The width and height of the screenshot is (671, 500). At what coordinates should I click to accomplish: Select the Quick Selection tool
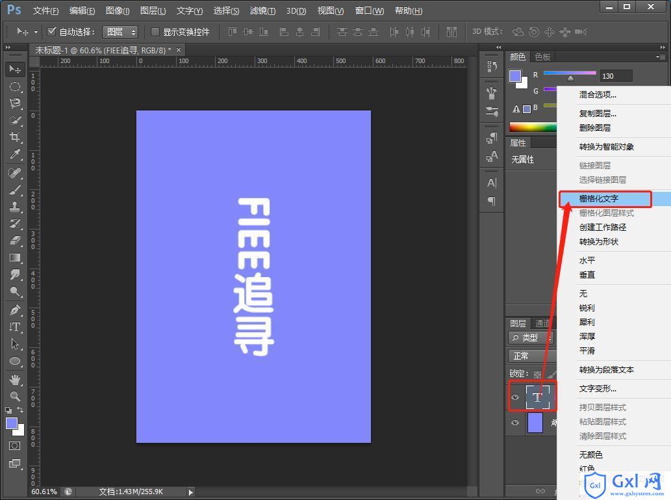pos(15,120)
